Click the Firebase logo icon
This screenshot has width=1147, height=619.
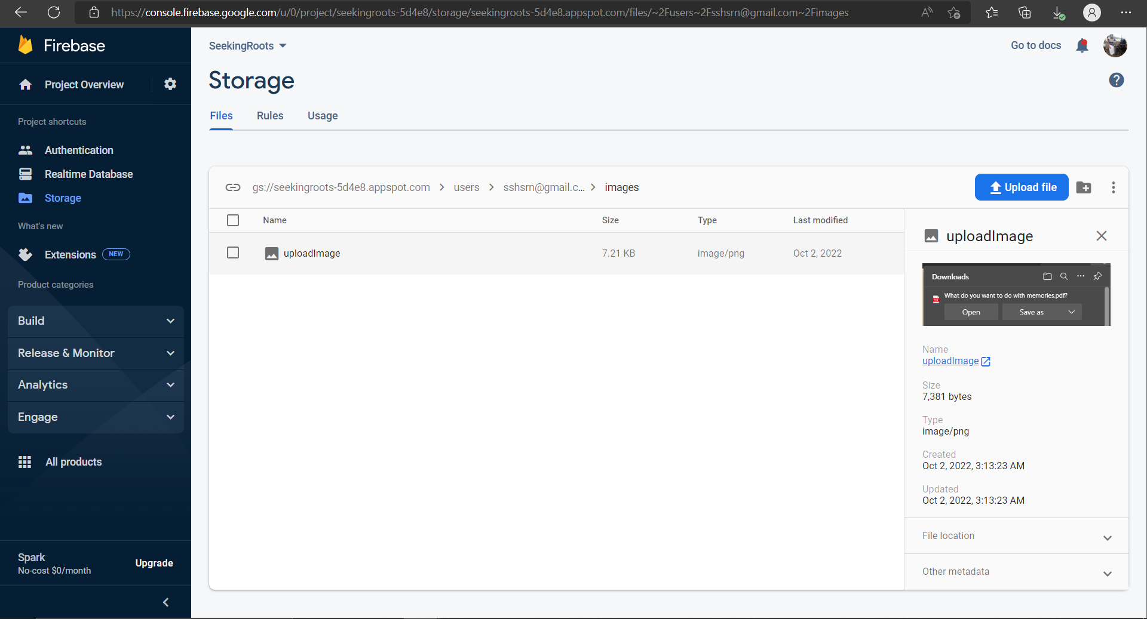point(25,45)
